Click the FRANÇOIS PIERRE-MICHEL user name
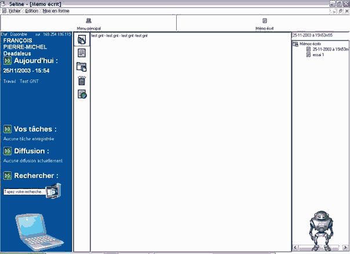 tap(25, 44)
